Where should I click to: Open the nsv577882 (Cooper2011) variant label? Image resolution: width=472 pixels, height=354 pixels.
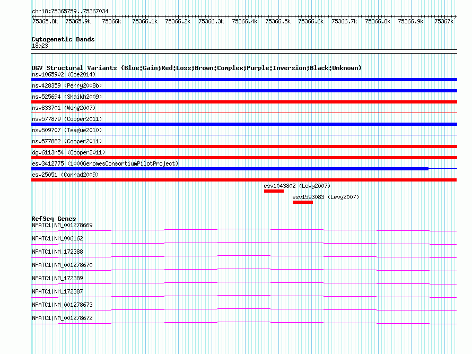[67, 141]
